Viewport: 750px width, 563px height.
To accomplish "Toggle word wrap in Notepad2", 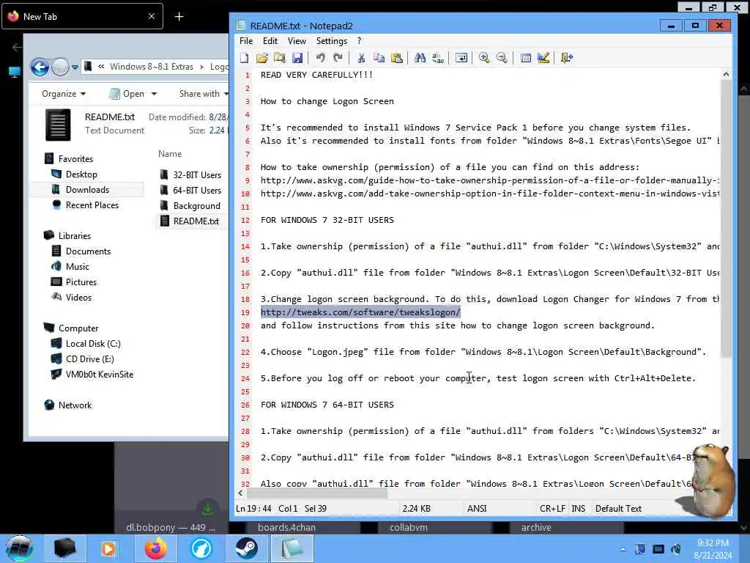I will coord(461,58).
